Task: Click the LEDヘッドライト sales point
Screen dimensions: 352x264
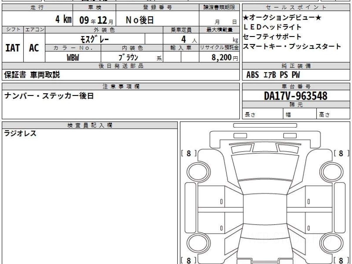Action: coord(273,27)
